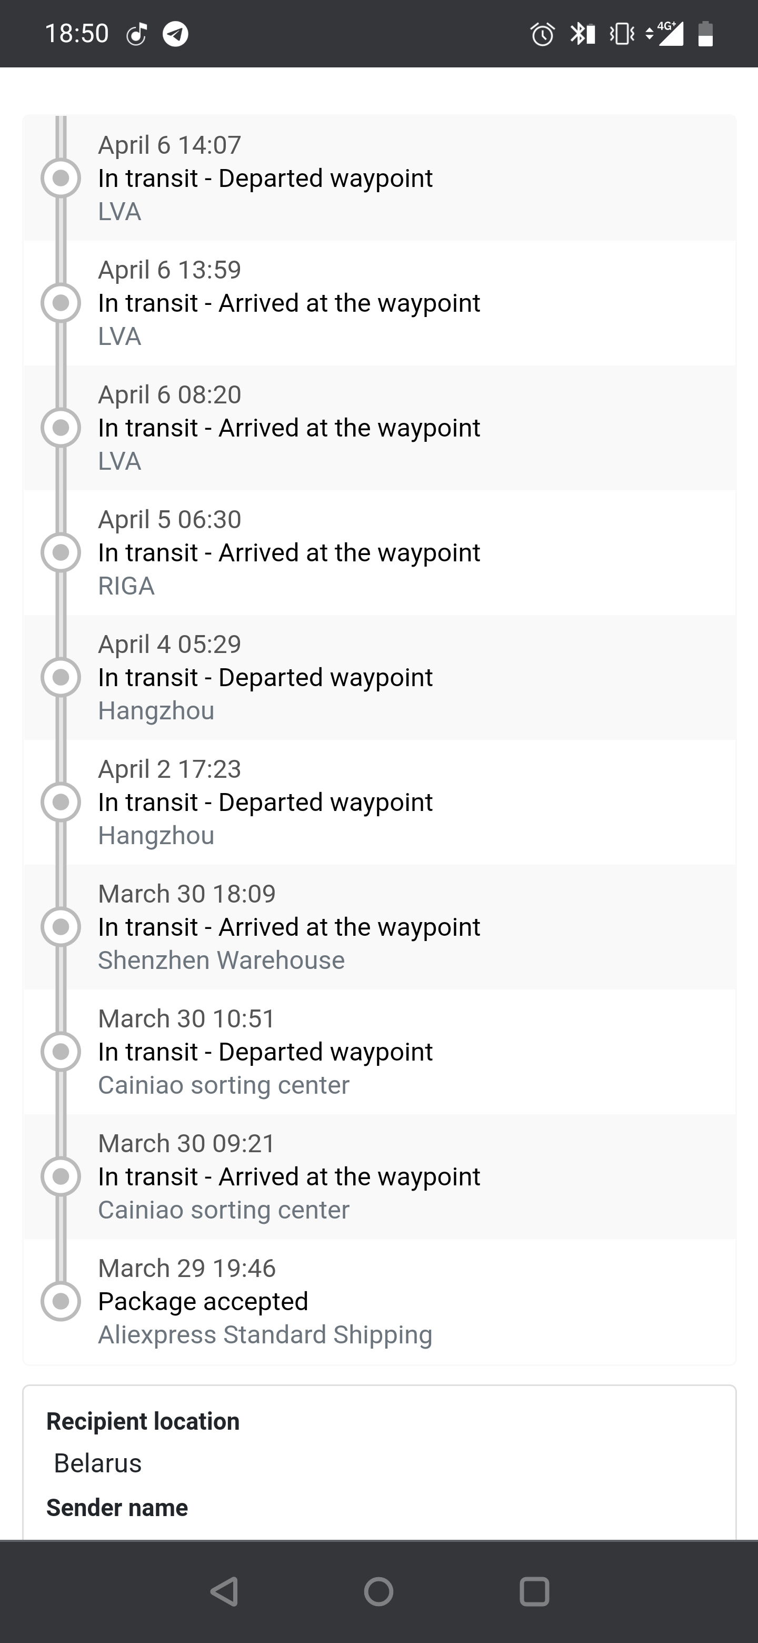The height and width of the screenshot is (1643, 758).
Task: Tap the Belarus recipient location value
Action: pyautogui.click(x=97, y=1462)
